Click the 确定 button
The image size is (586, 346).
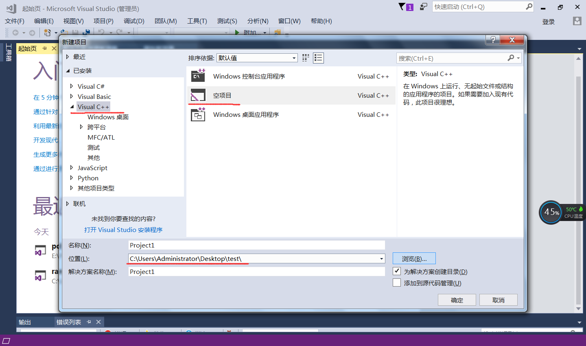click(x=457, y=300)
